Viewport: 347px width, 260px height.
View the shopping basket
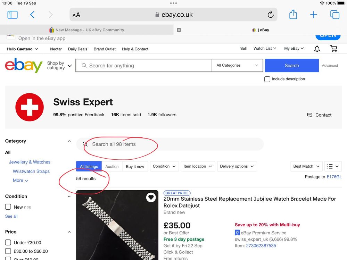click(x=334, y=49)
